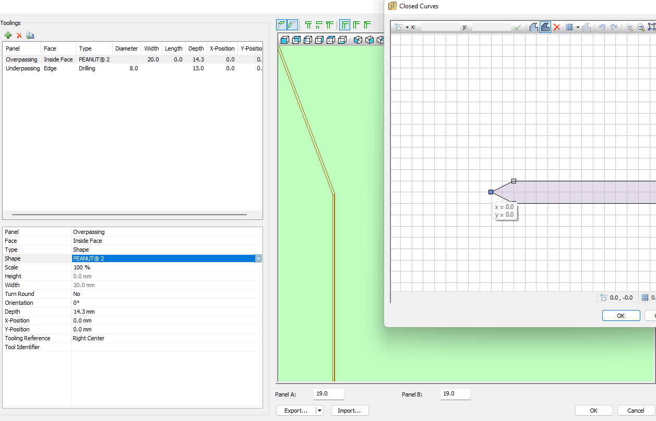This screenshot has height=421, width=656.
Task: Zoom out on the curve canvas
Action: [x=641, y=27]
